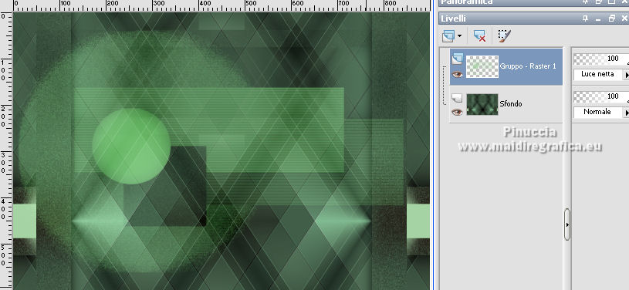Click the New Layer icon in Livelli toolbar

point(448,35)
